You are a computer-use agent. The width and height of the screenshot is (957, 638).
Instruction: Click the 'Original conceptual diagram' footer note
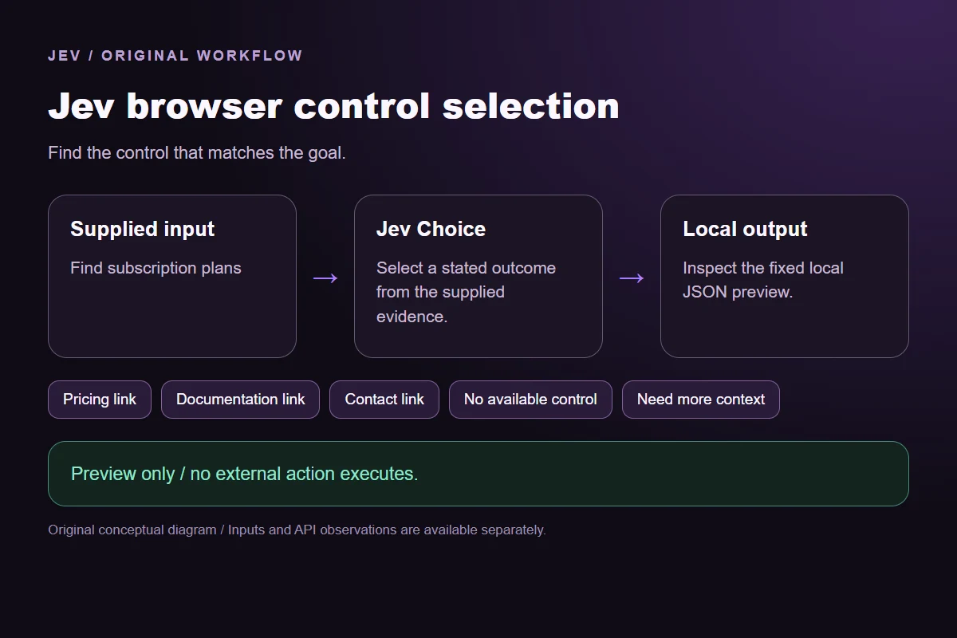tap(297, 530)
